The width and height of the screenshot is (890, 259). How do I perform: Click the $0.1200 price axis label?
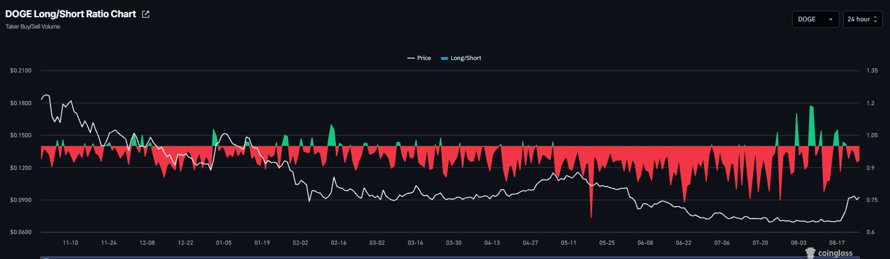click(x=21, y=168)
